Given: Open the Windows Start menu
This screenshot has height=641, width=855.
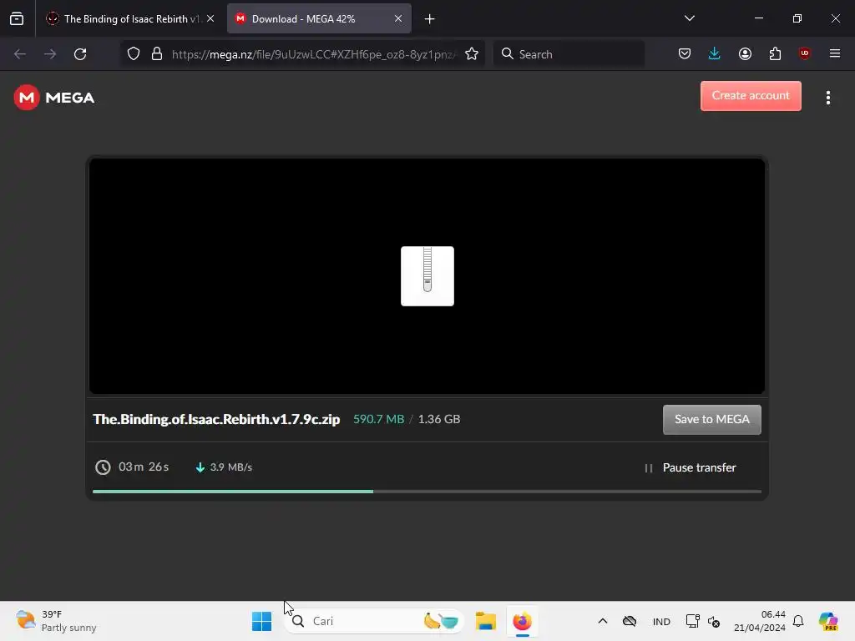Looking at the screenshot, I should [261, 621].
